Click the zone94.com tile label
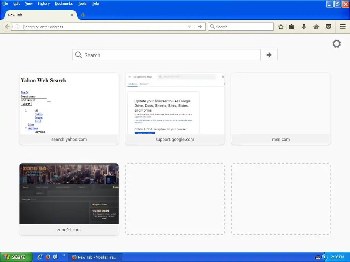This screenshot has width=350, height=262. [69, 230]
